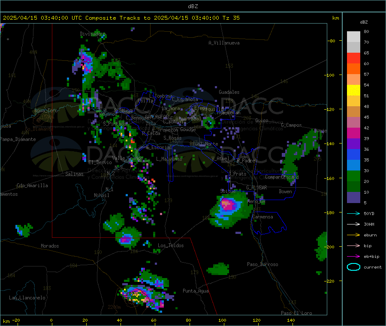Click the cyan current ellipse legend icon

pos(353,267)
